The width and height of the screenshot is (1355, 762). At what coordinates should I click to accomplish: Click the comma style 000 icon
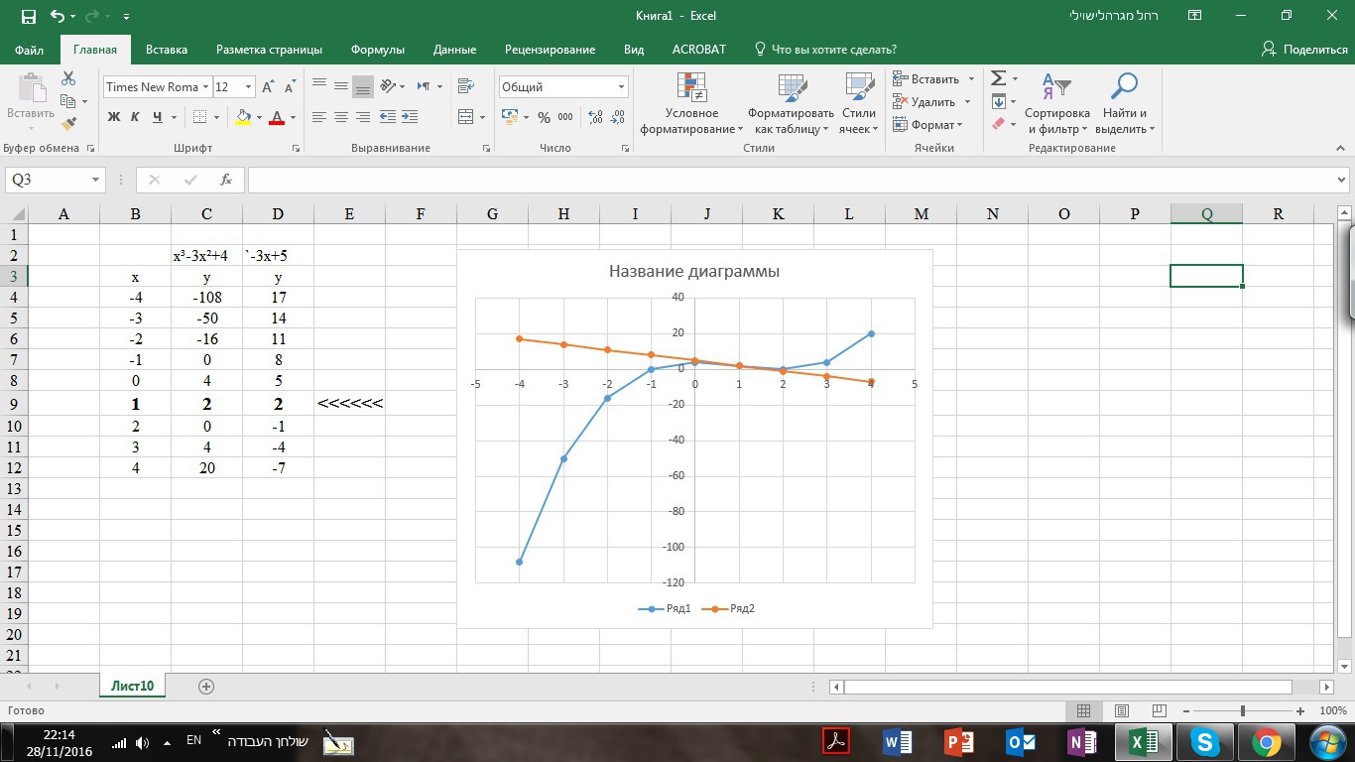tap(565, 117)
